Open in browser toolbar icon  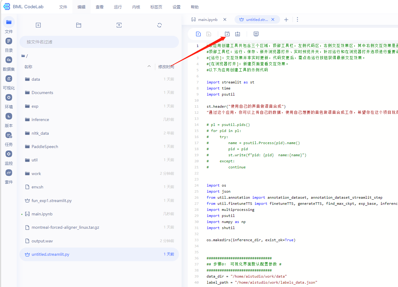pos(227,34)
